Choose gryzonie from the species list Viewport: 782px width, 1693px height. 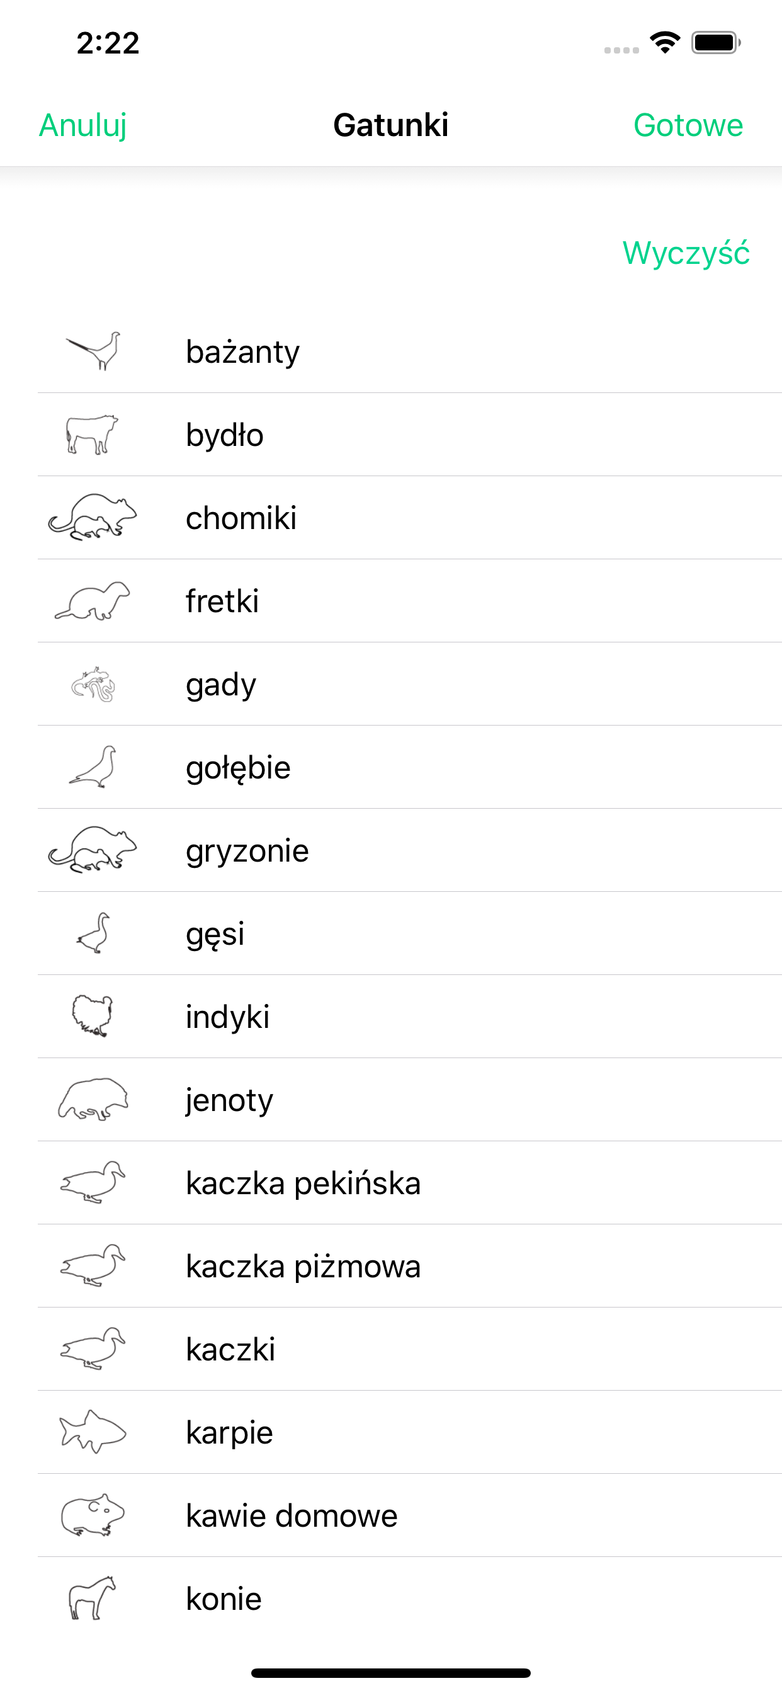pyautogui.click(x=409, y=850)
